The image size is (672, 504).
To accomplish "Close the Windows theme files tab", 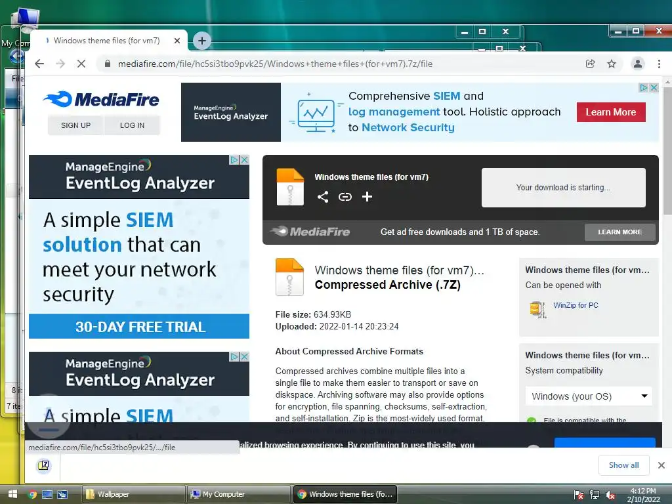I will pyautogui.click(x=177, y=41).
